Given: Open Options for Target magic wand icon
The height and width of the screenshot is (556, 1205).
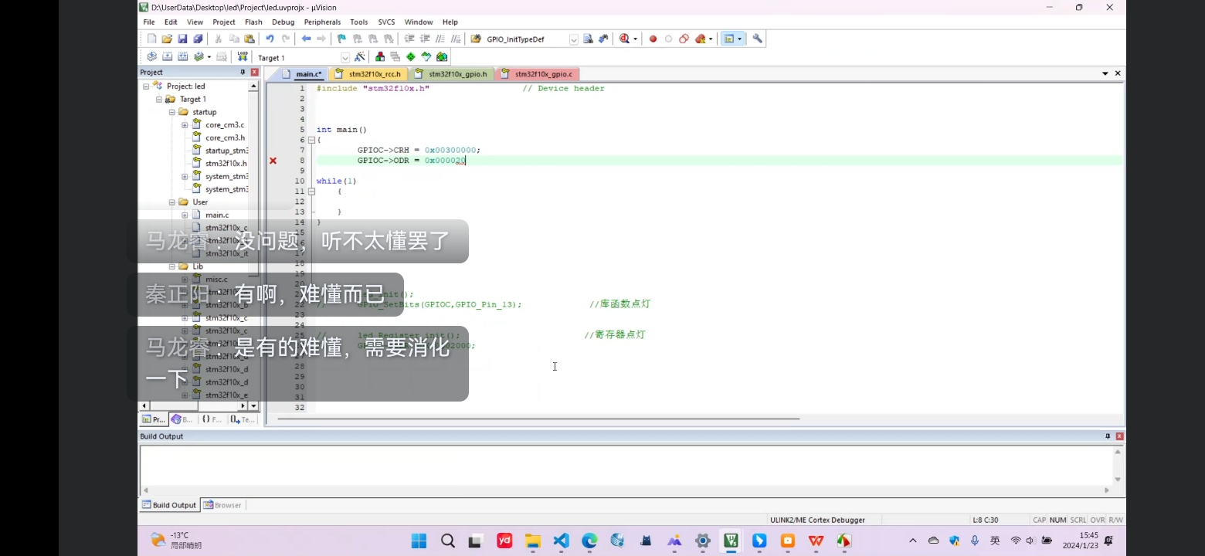Looking at the screenshot, I should pyautogui.click(x=360, y=57).
